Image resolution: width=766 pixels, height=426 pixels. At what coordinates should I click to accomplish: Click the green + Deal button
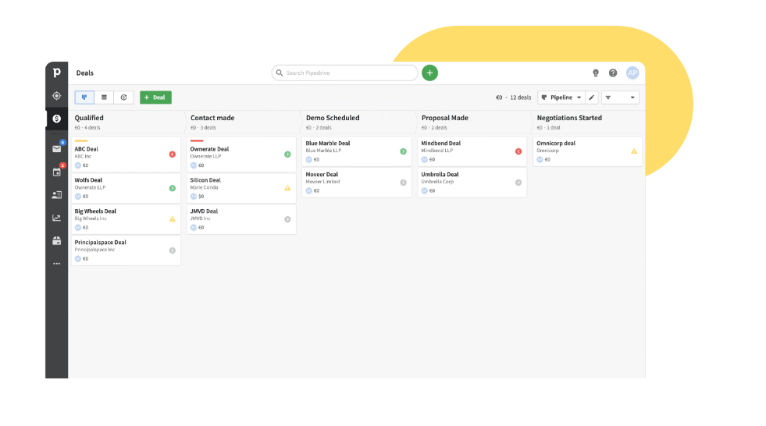click(155, 98)
